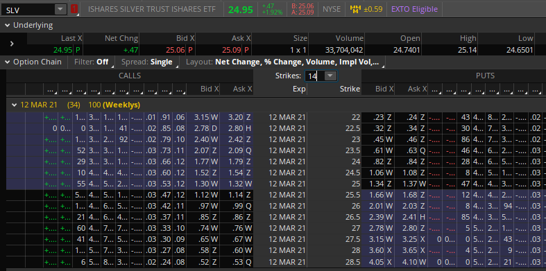Click the Low value 24.6501
The height and width of the screenshot is (271, 546).
(x=520, y=50)
